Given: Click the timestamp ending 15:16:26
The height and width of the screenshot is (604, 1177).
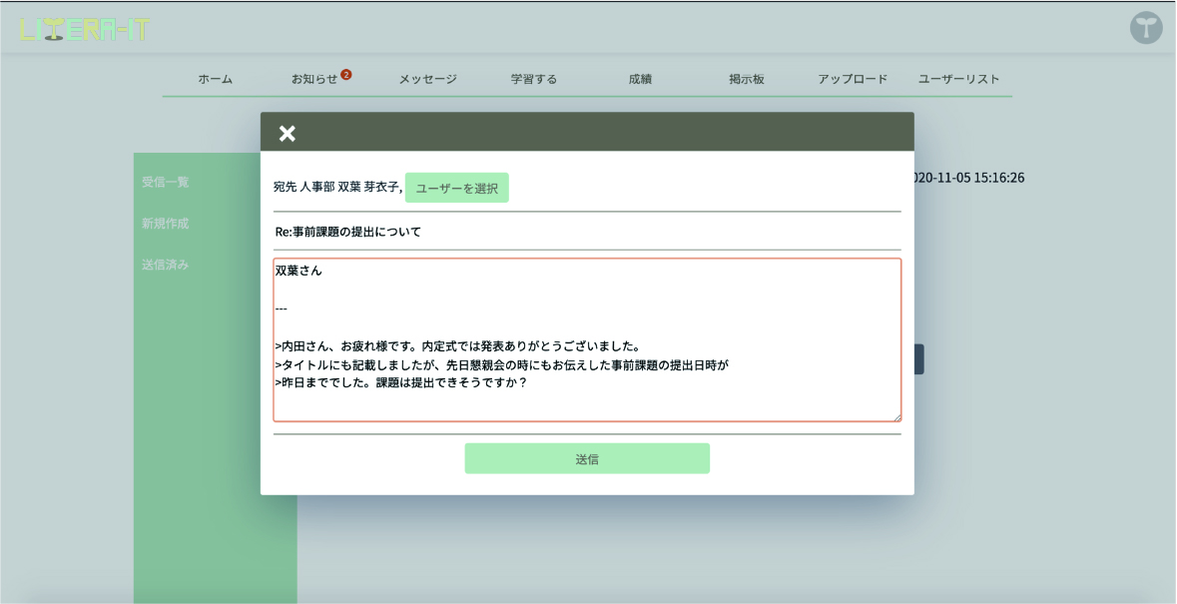Looking at the screenshot, I should [969, 178].
